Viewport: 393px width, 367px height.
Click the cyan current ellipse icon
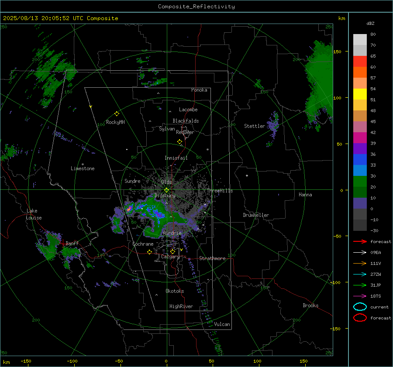pyautogui.click(x=360, y=307)
